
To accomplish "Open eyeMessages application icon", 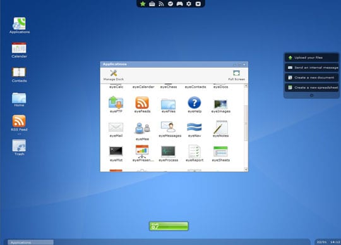I will tap(169, 127).
